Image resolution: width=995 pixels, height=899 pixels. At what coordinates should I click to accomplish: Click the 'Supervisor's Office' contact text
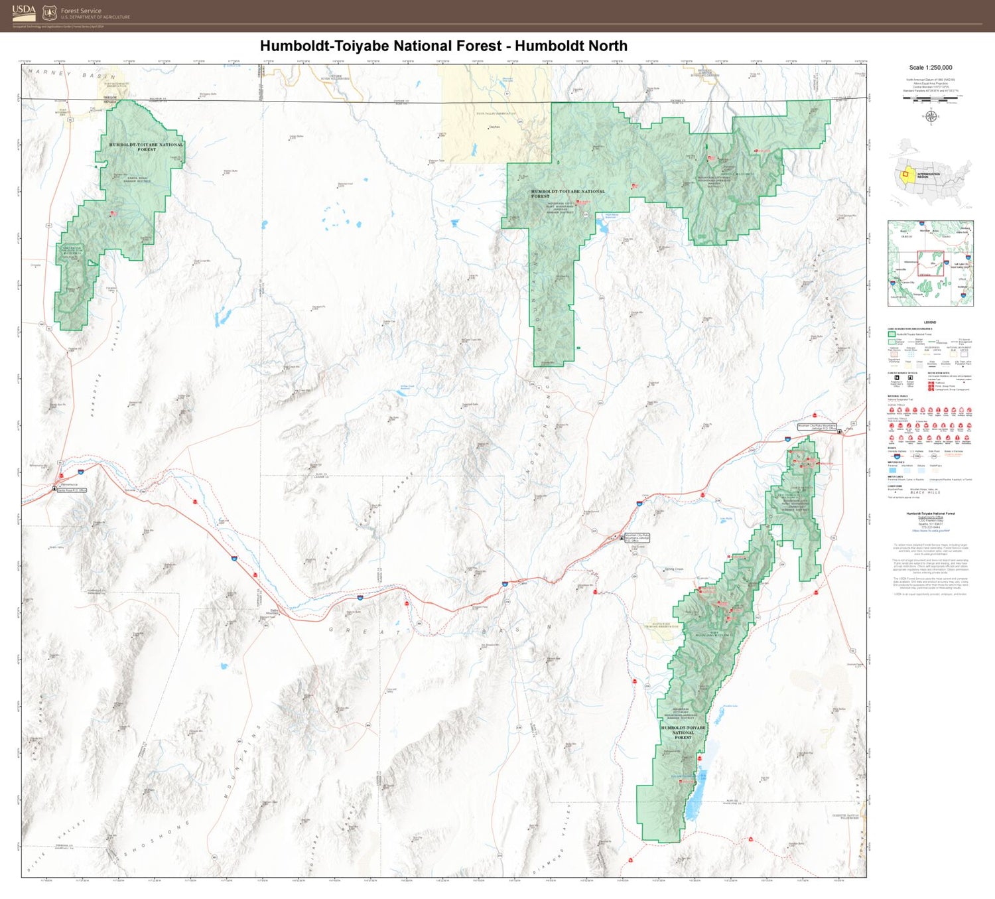coord(931,518)
